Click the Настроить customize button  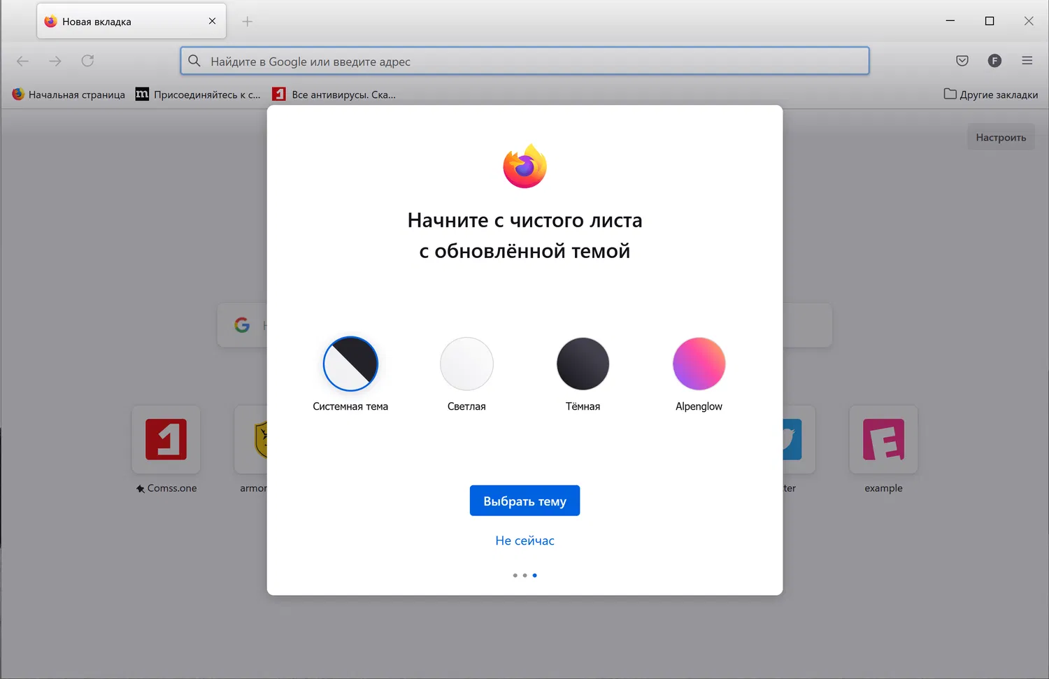point(1001,137)
